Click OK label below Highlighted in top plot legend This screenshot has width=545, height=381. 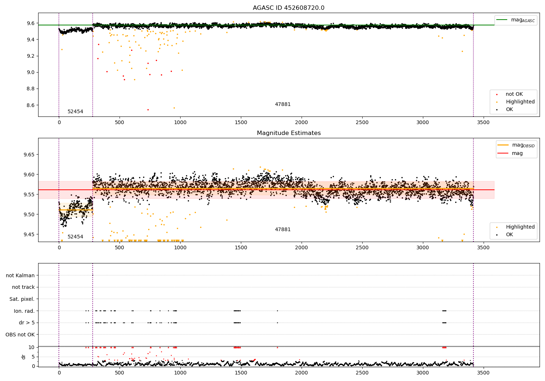509,110
